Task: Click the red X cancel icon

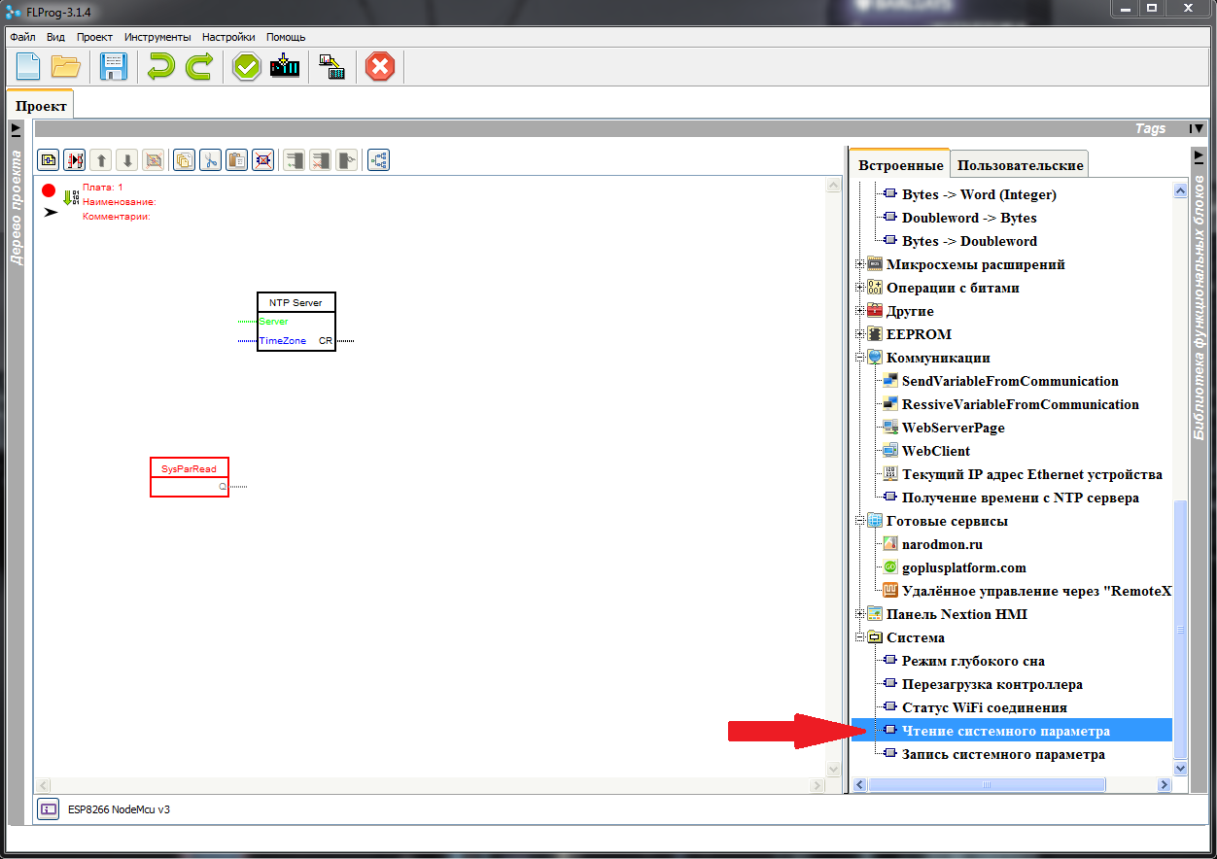Action: [380, 67]
